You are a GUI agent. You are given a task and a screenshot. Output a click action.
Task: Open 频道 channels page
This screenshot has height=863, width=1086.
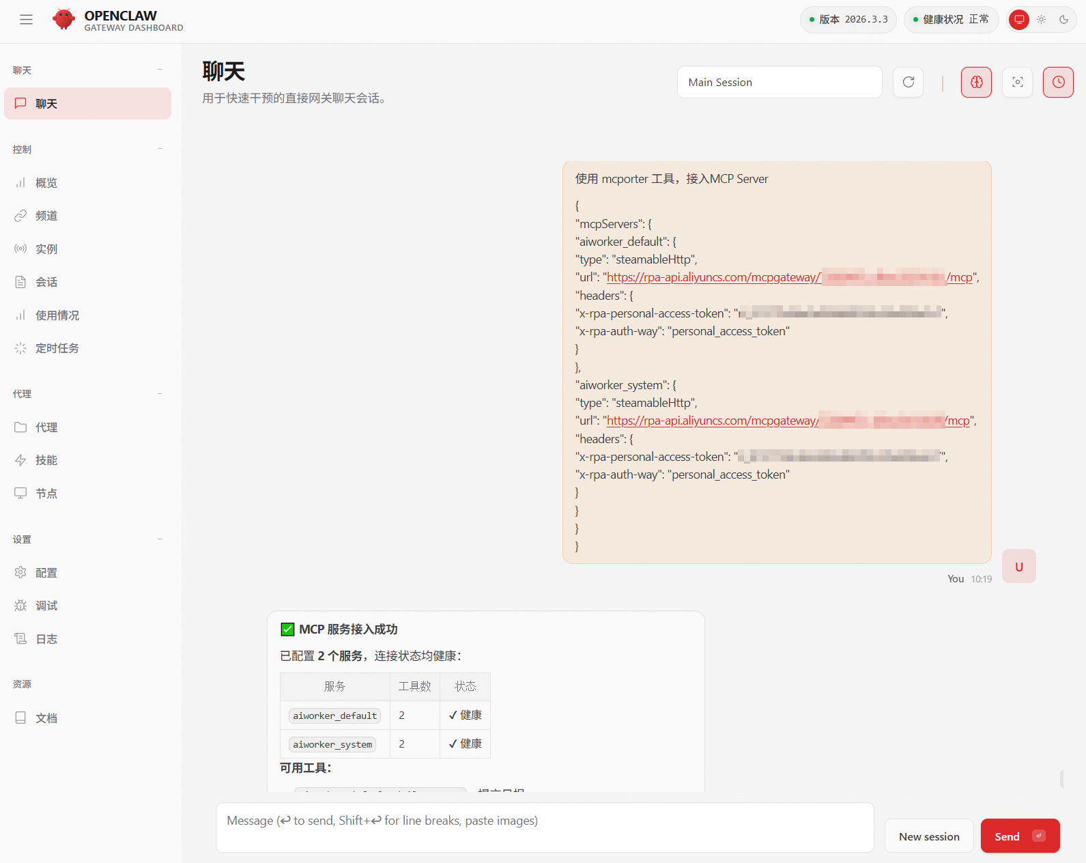pos(87,216)
